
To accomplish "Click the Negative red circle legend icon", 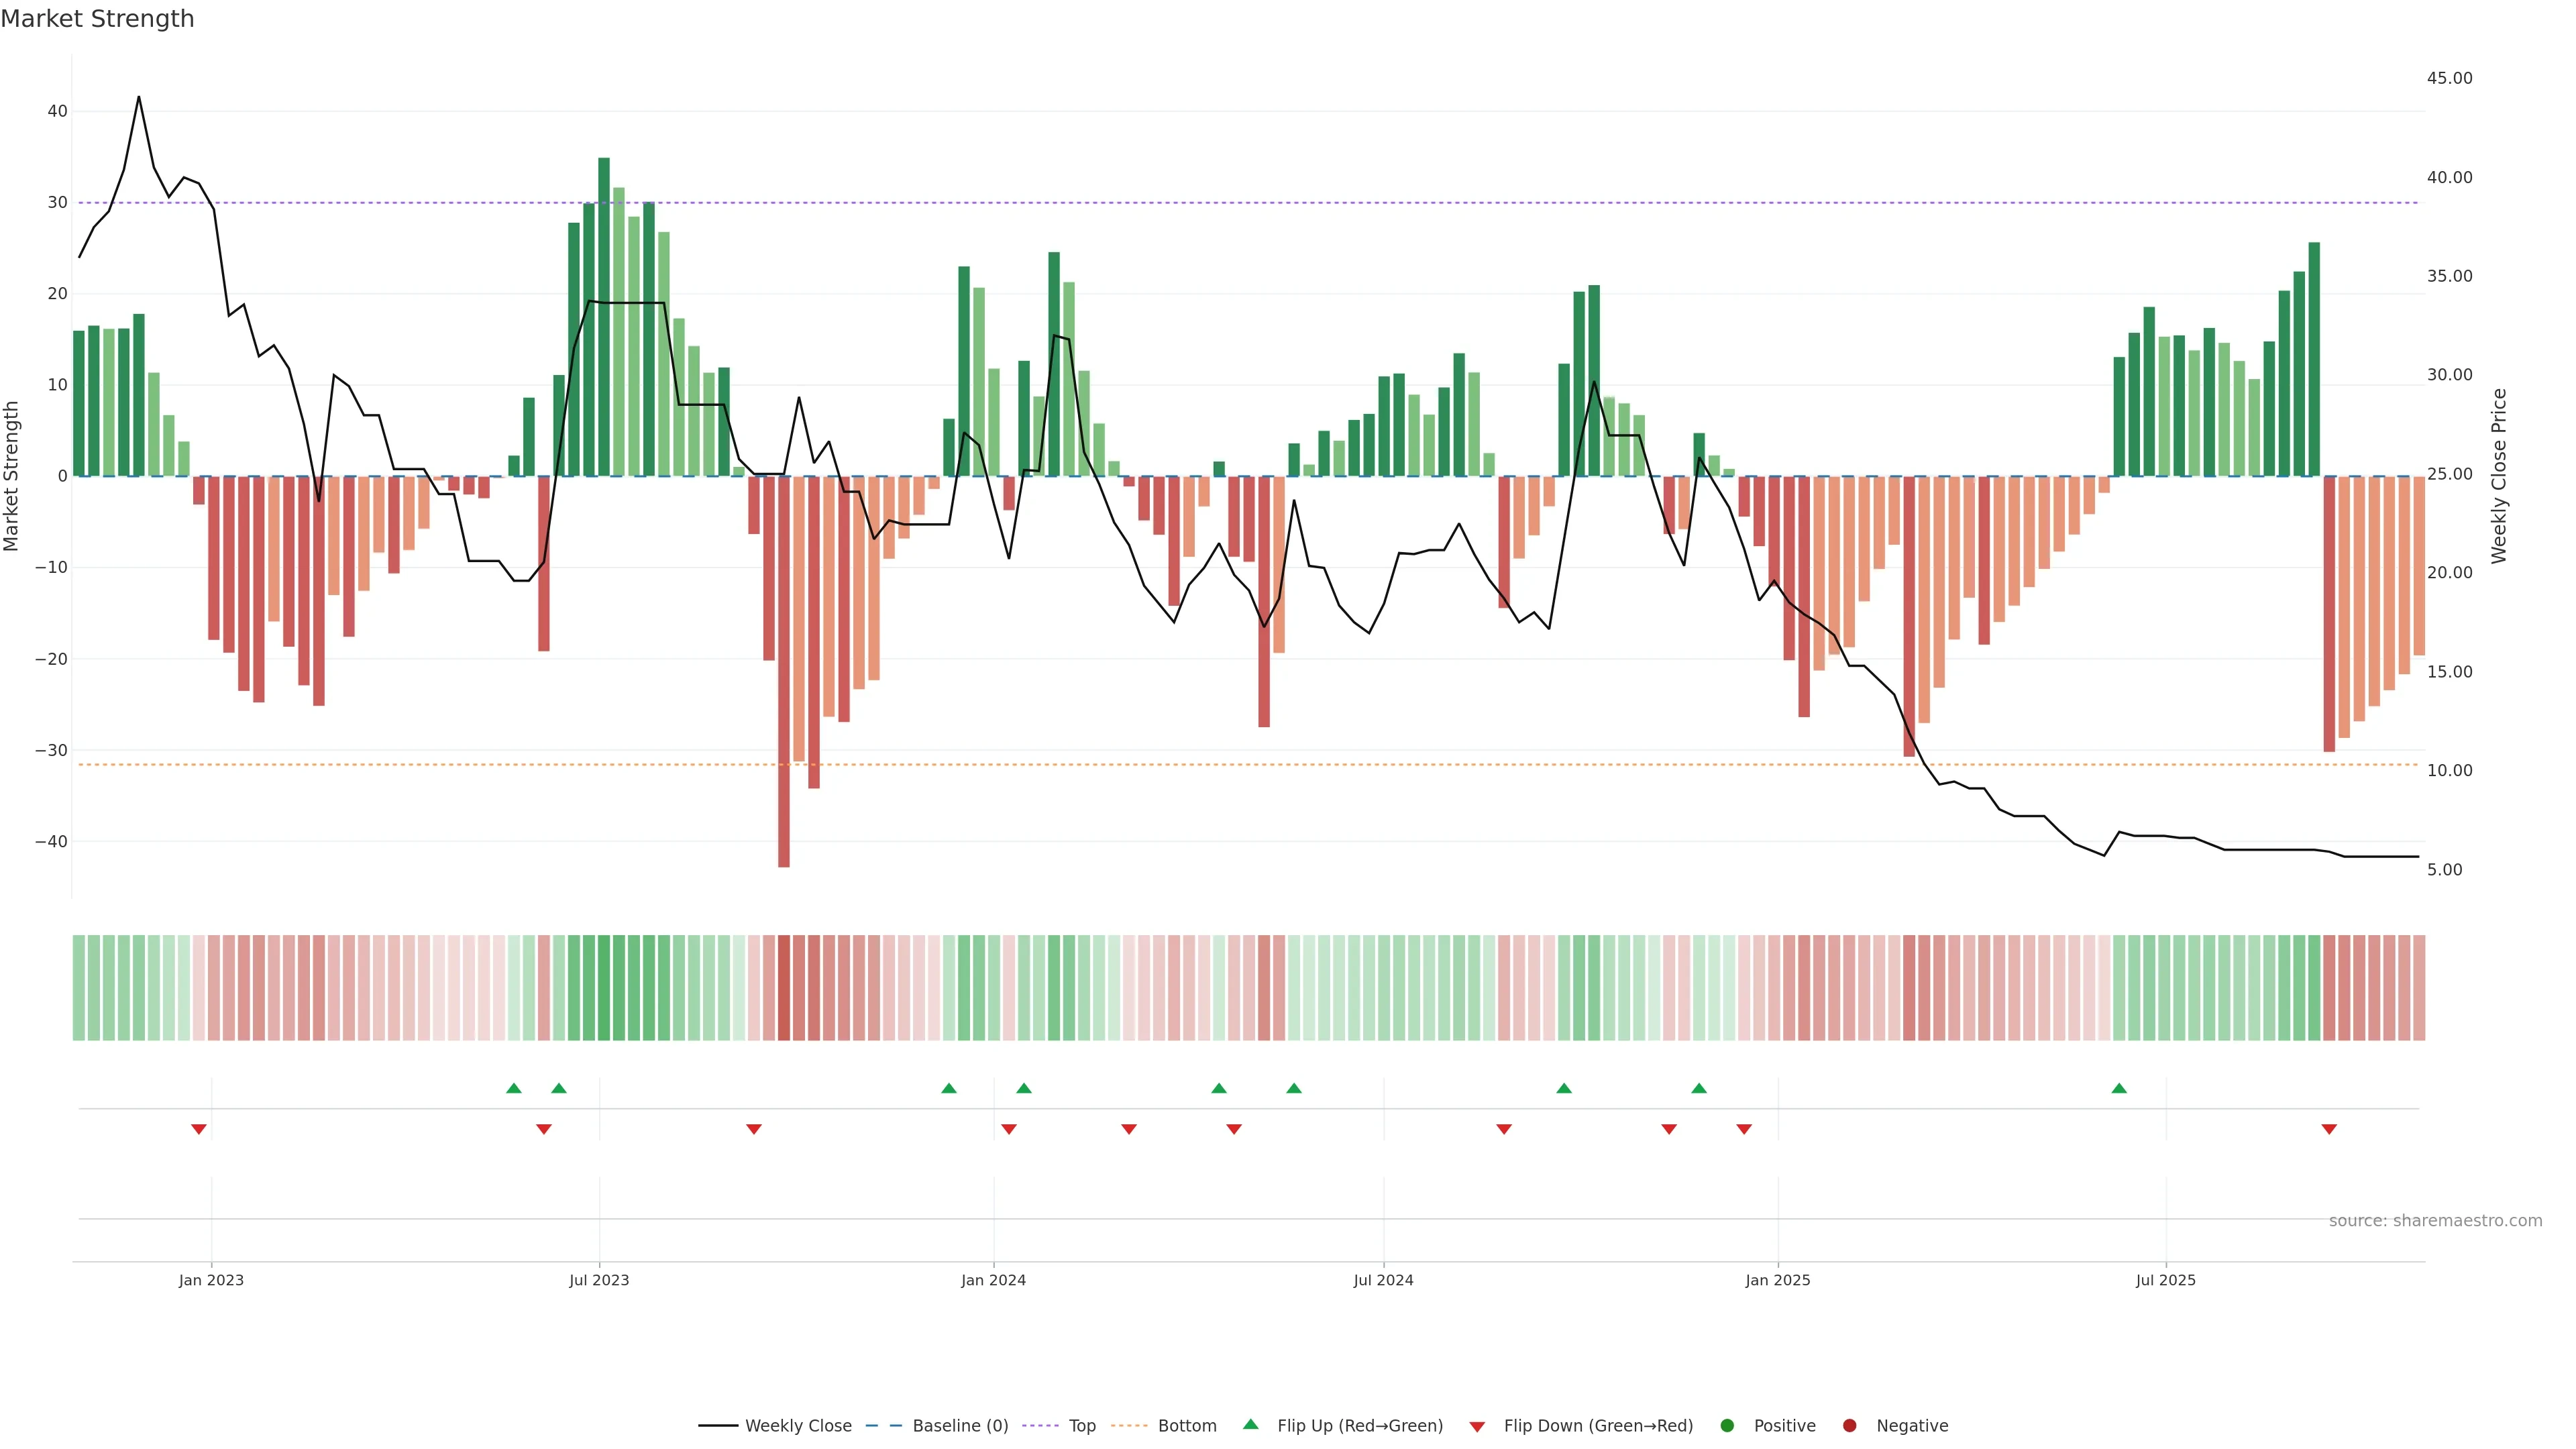I will pyautogui.click(x=1849, y=1426).
